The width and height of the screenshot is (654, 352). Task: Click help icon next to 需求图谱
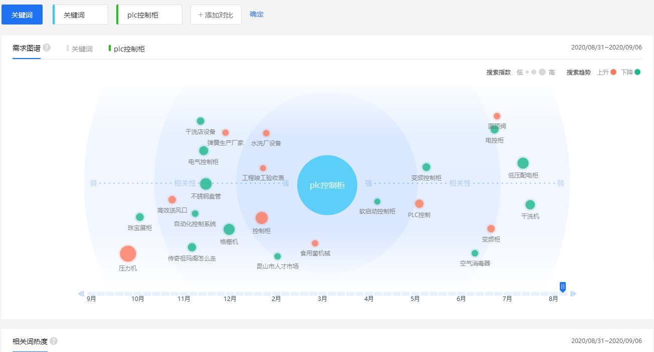tap(47, 48)
